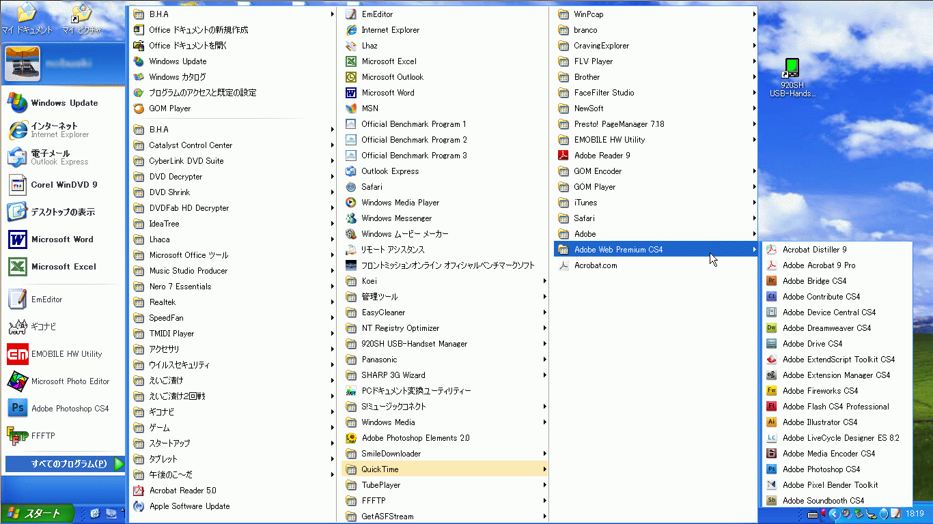Click the スタート Start button
Screen dimensions: 933x524
tap(36, 513)
